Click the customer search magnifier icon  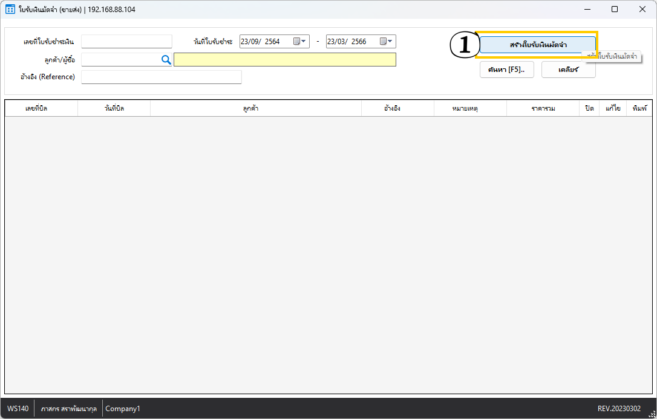(x=166, y=59)
